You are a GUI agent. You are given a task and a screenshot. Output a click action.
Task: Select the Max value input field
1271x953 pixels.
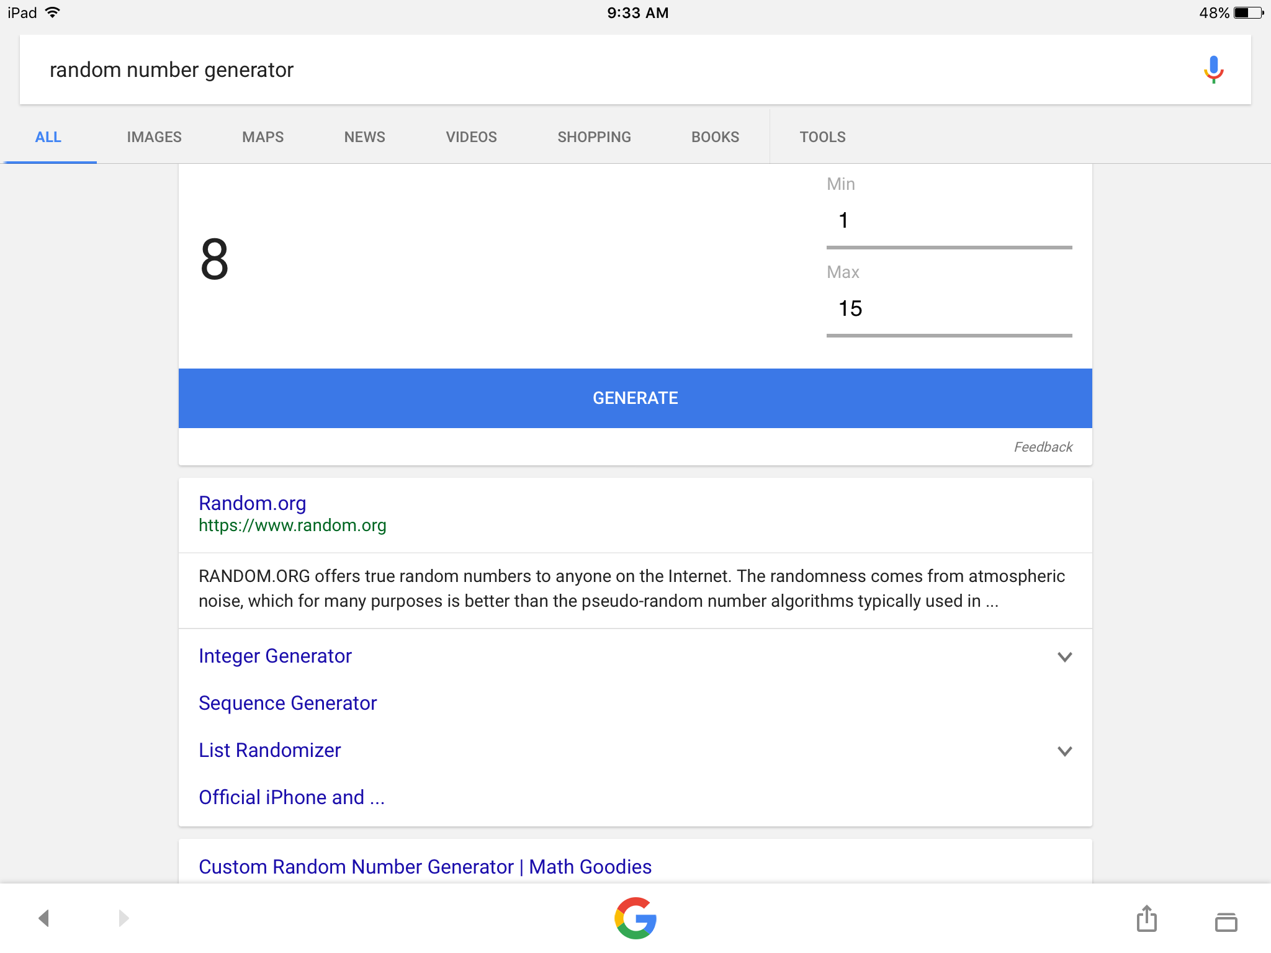950,310
